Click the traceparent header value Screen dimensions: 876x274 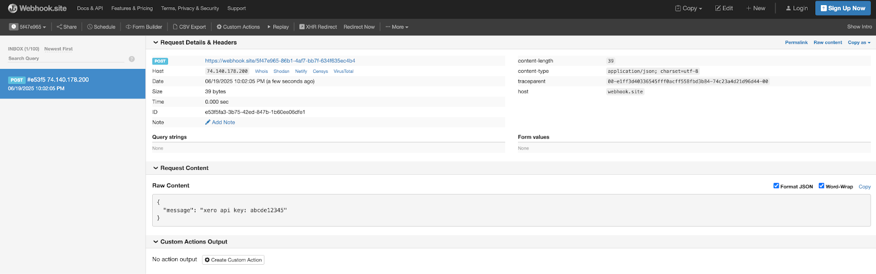(x=688, y=81)
